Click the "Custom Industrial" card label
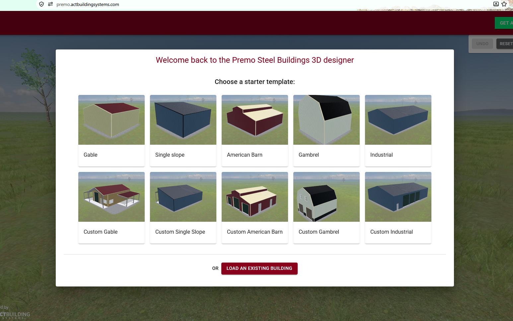This screenshot has height=321, width=513. (x=392, y=232)
